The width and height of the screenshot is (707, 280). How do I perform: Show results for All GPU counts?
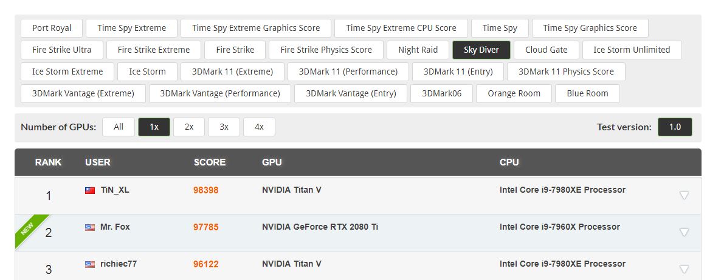(x=119, y=127)
